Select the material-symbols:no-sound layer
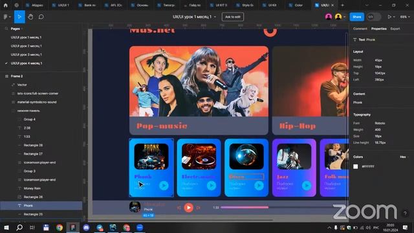414x233 pixels. [37, 102]
